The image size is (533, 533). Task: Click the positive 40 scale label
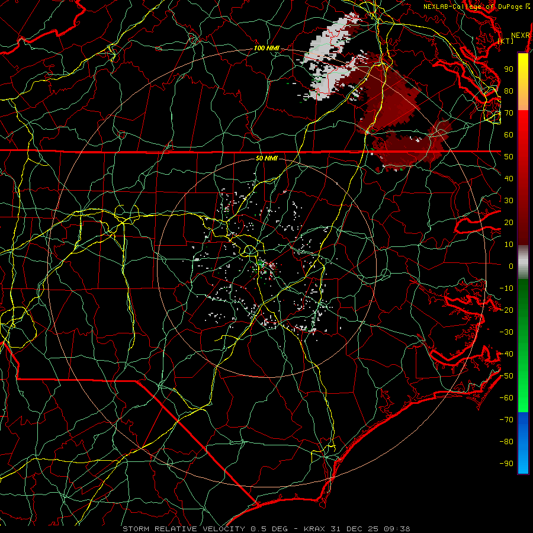tap(509, 178)
